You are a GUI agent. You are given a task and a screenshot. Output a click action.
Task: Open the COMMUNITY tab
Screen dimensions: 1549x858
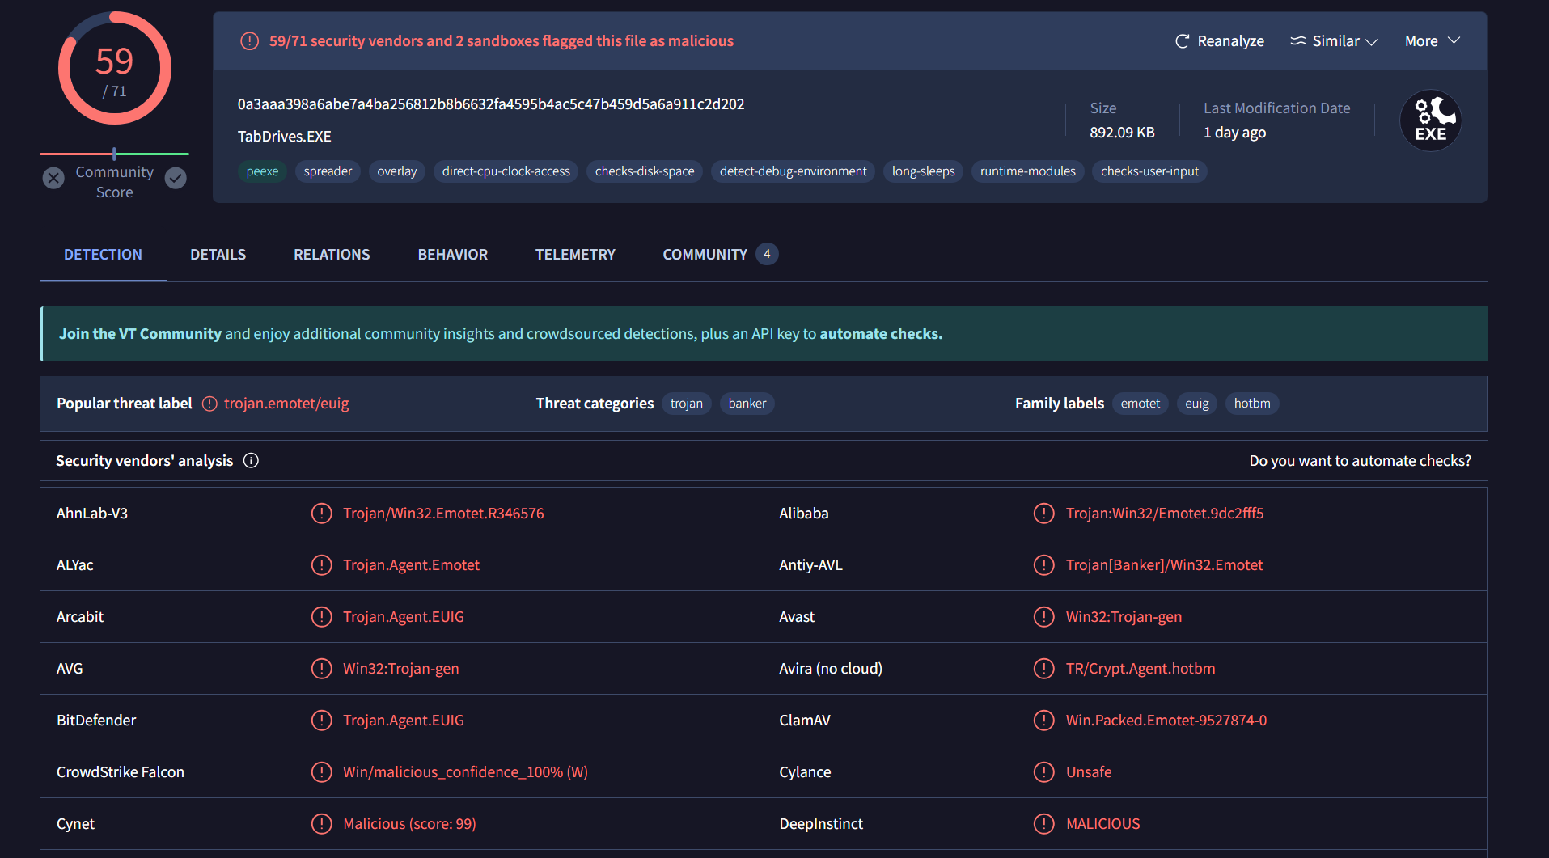705,255
